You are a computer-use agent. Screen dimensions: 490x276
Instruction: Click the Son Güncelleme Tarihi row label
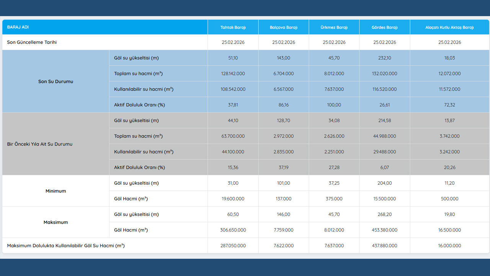coord(32,43)
